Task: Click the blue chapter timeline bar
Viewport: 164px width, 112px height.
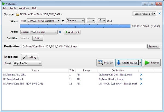Action: (75, 26)
